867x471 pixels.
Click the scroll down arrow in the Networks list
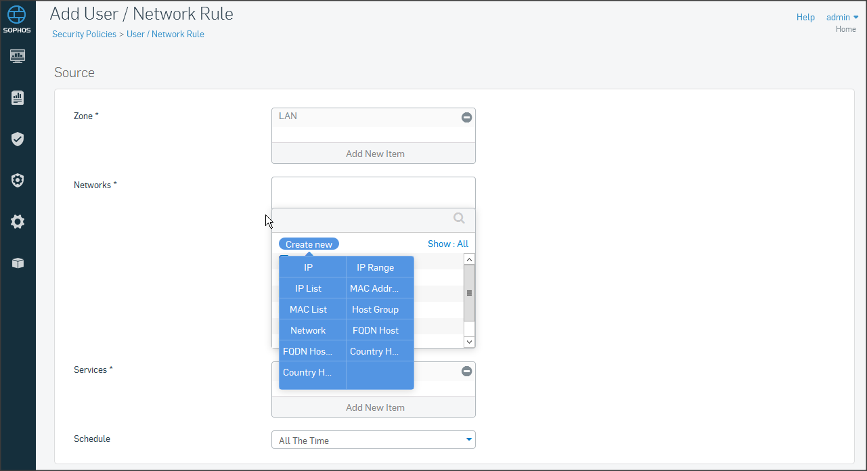coord(469,342)
